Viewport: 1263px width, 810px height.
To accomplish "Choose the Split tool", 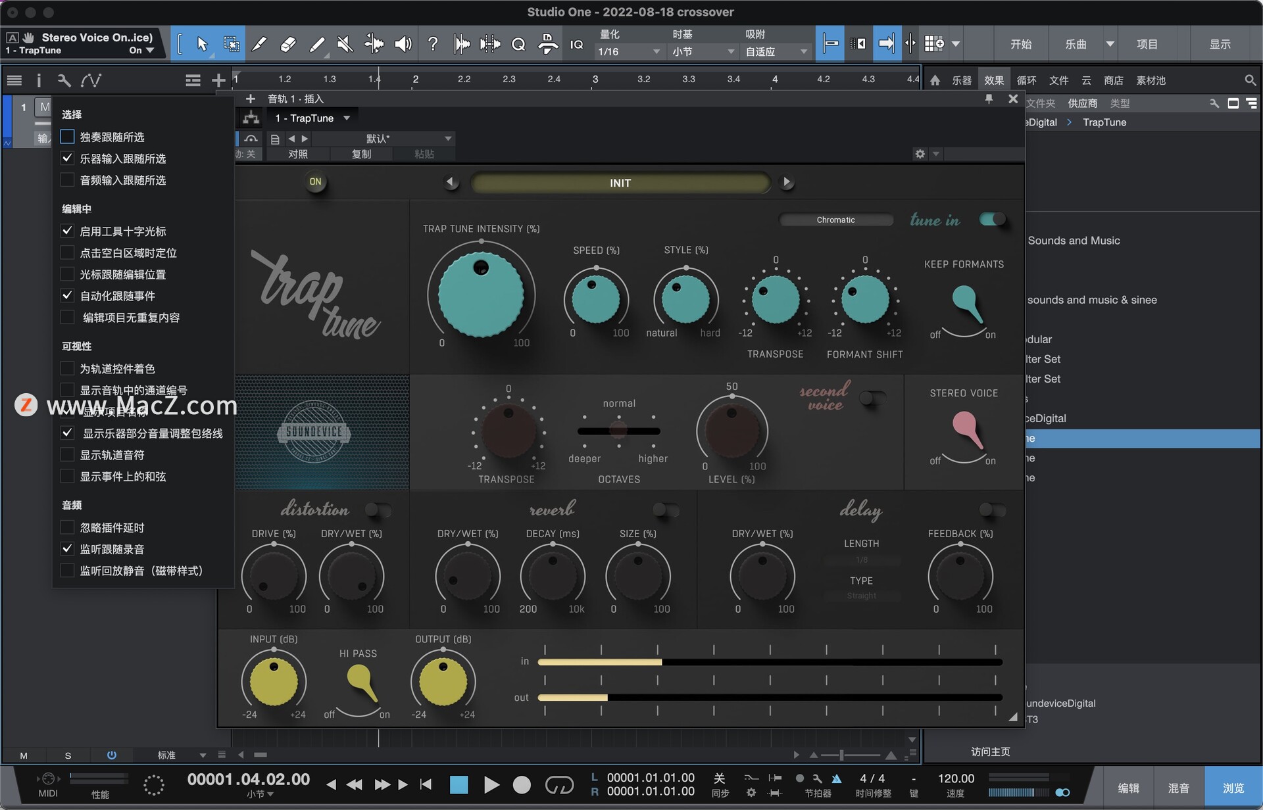I will coord(260,44).
